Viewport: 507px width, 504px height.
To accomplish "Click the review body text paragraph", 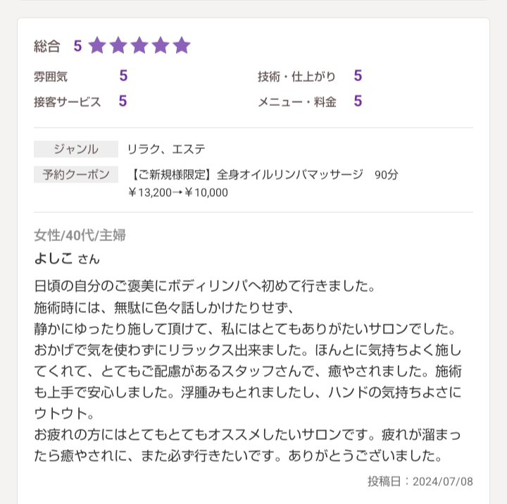I will coord(248,371).
